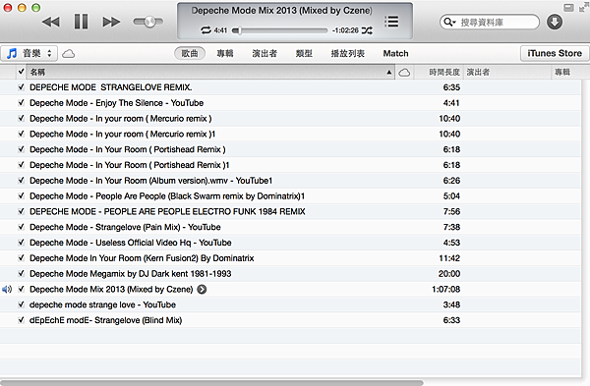This screenshot has height=386, width=590.
Task: Click the remaining time -1:02:26 display
Action: (x=345, y=30)
